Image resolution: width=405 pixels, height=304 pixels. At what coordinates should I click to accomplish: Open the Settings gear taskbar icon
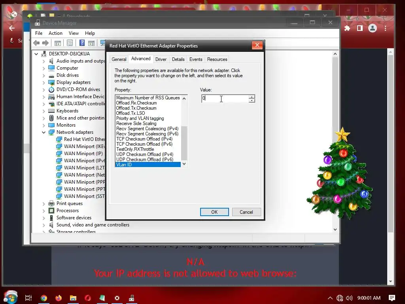pos(117,298)
